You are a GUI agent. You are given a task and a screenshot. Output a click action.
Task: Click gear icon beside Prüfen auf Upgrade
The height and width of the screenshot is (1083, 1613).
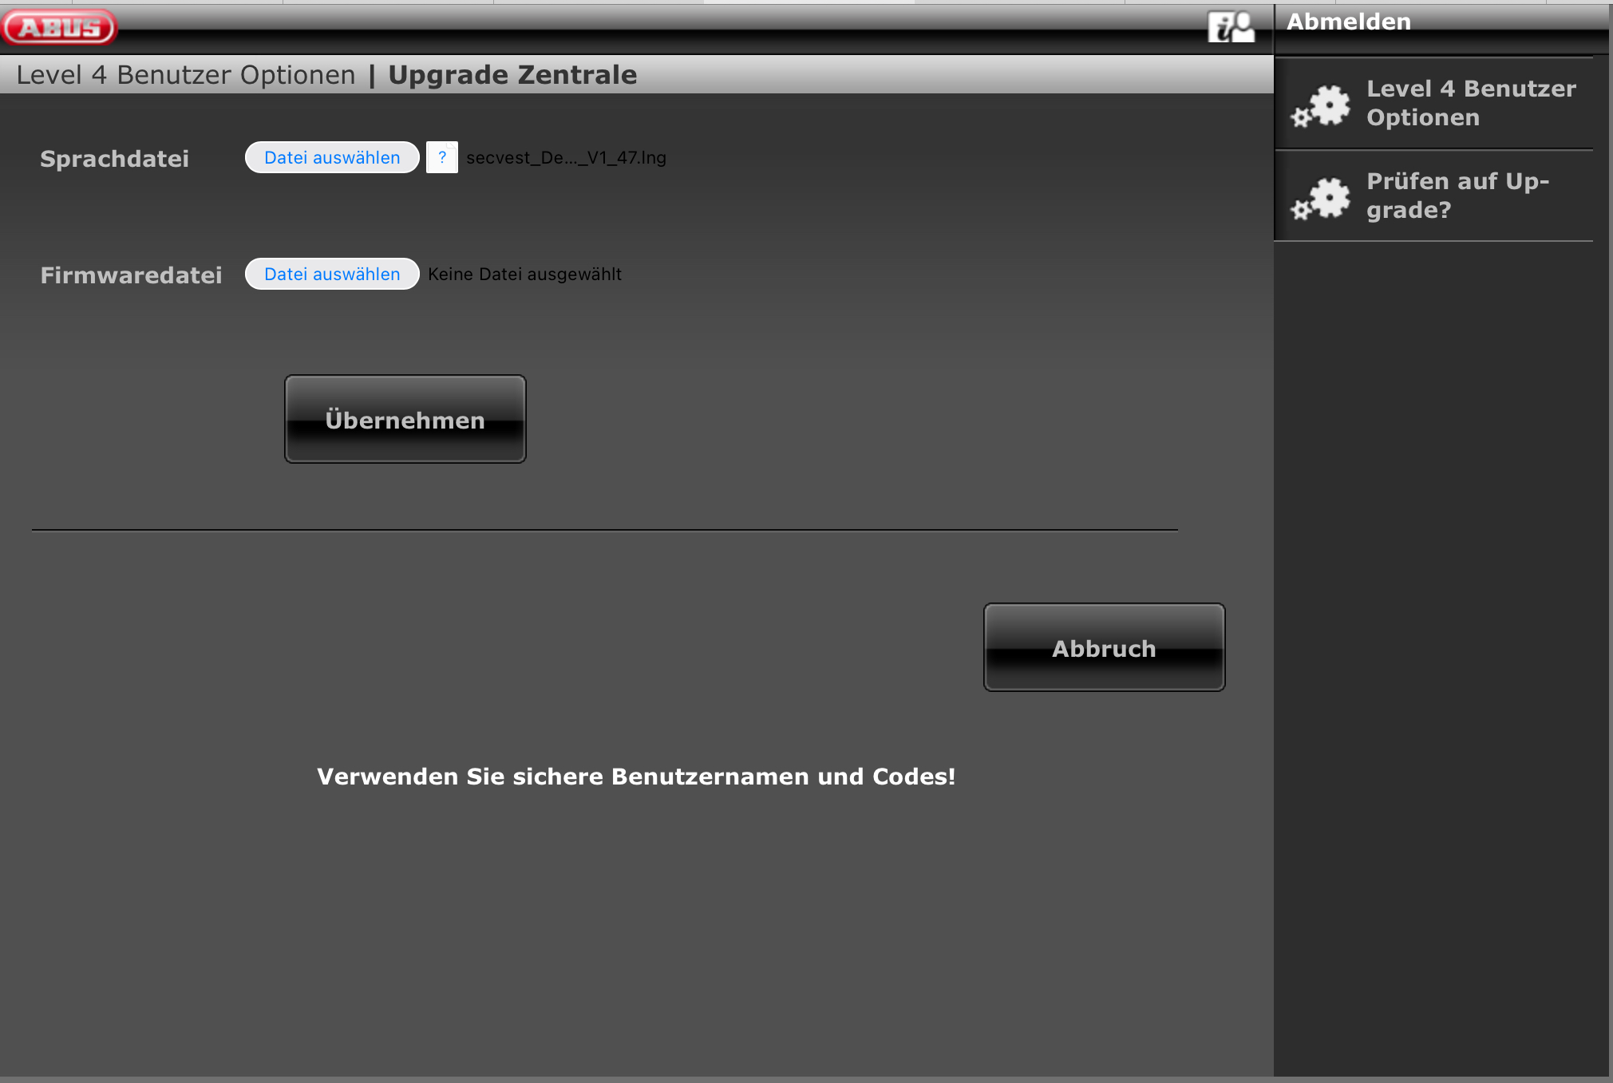(1322, 198)
